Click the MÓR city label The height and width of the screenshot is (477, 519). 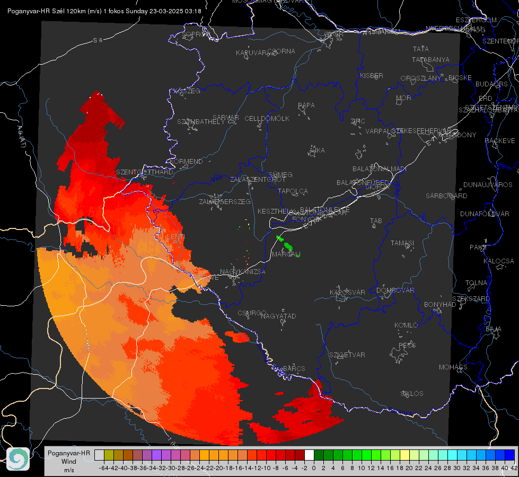404,98
